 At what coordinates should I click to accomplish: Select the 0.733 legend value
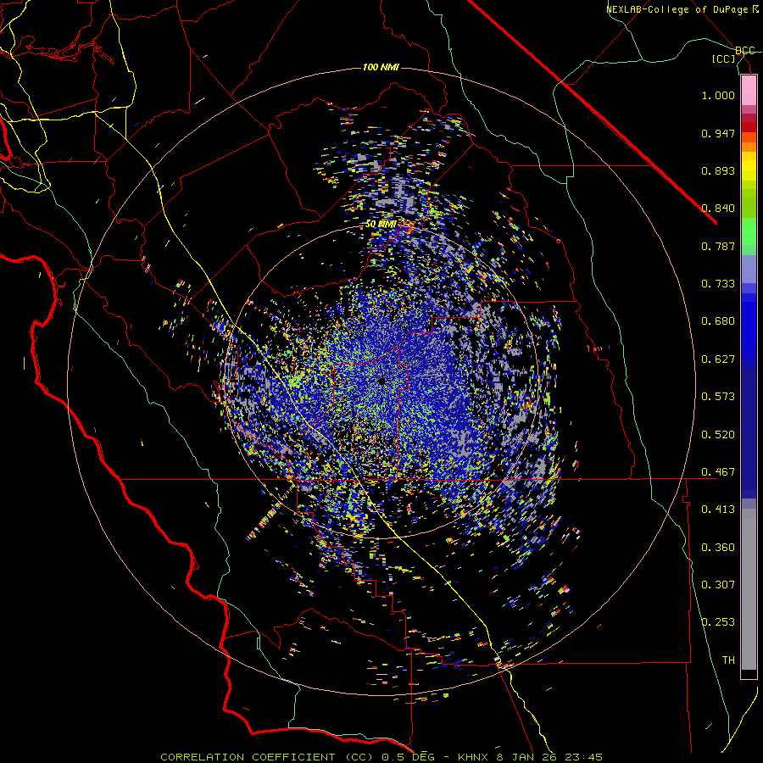(718, 284)
